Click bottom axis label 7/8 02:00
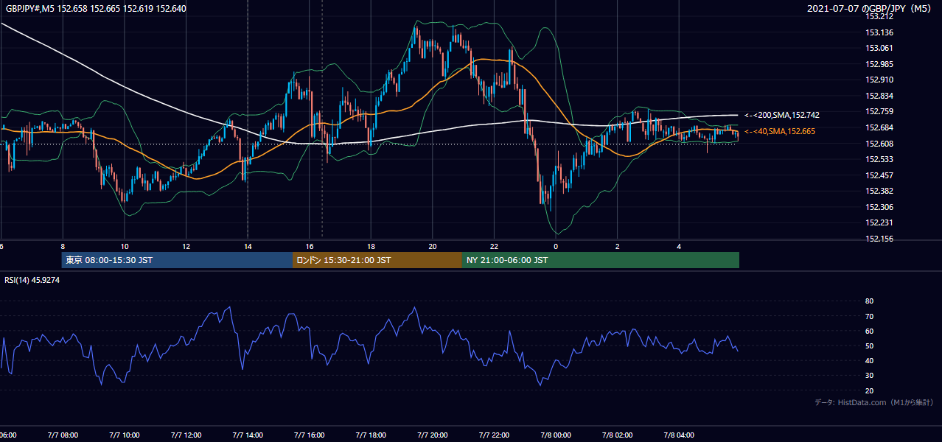942x442 pixels. click(618, 435)
